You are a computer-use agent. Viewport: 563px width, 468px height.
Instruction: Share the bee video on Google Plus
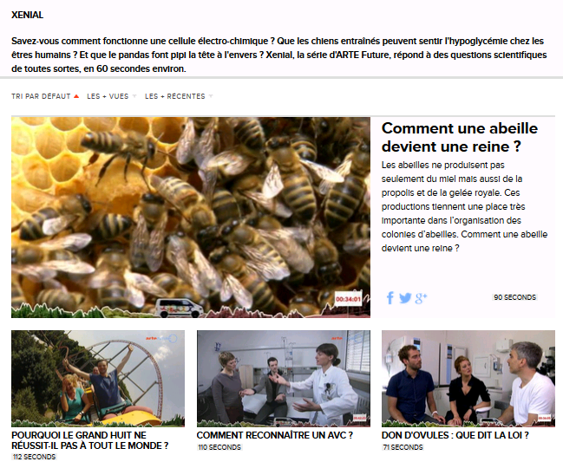[x=421, y=298]
